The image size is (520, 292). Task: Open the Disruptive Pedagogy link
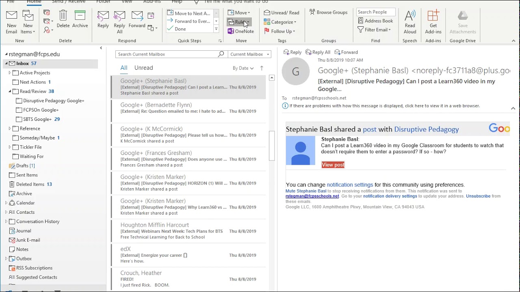point(426,129)
